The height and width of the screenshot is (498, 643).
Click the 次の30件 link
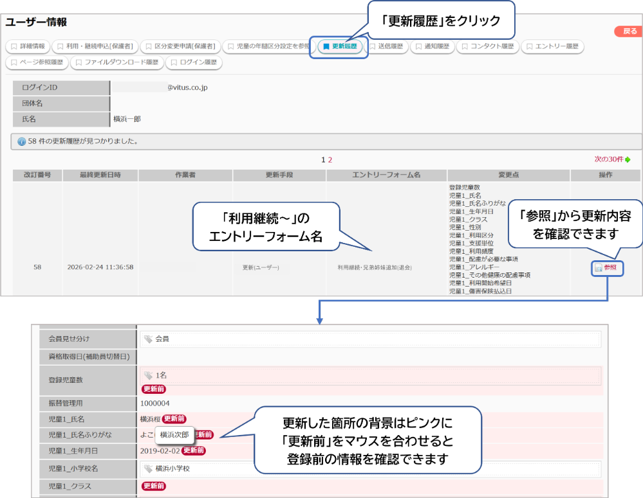coord(608,159)
